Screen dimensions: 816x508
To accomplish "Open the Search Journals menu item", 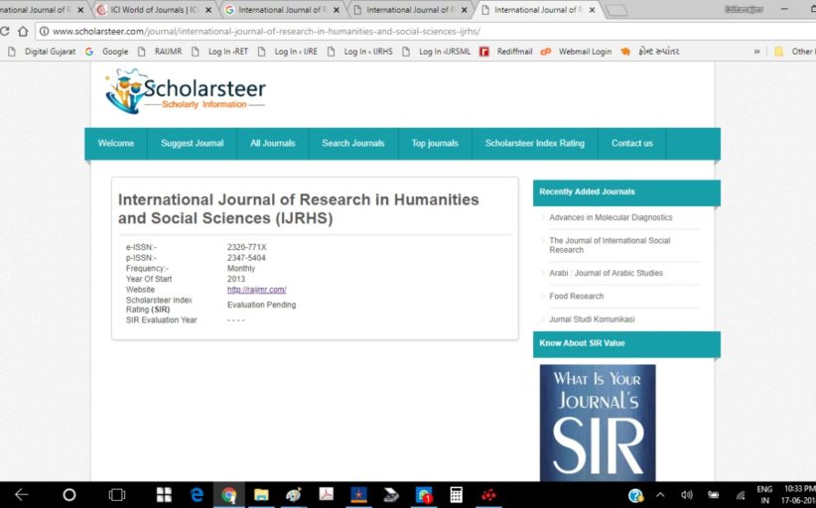I will click(x=353, y=144).
